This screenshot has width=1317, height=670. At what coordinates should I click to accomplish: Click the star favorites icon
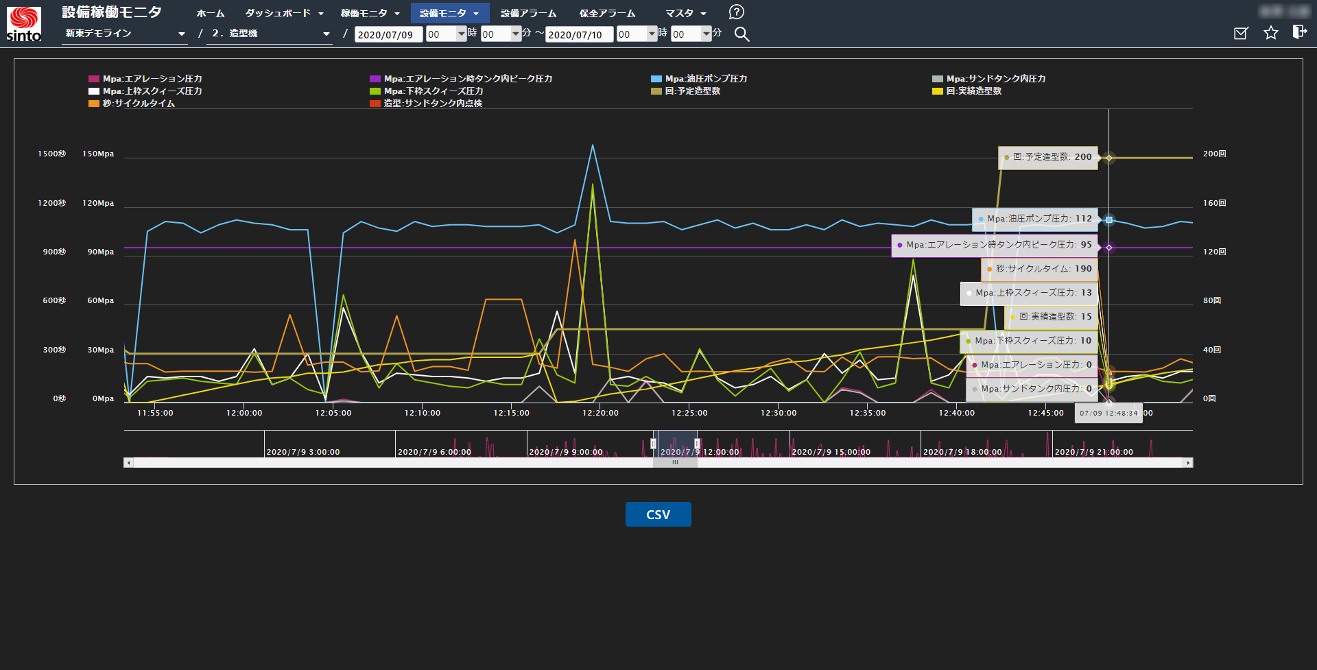click(x=1271, y=33)
